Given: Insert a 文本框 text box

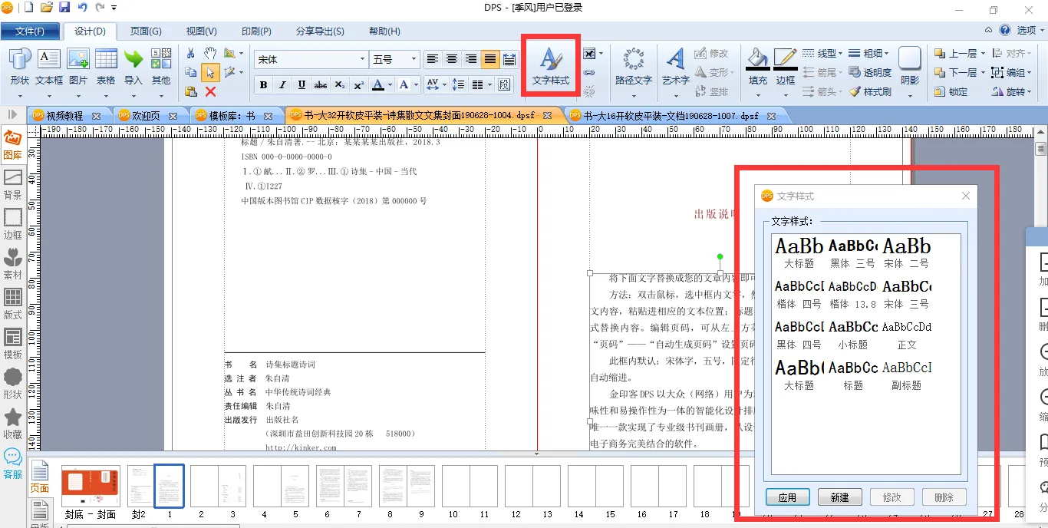Looking at the screenshot, I should [49, 67].
